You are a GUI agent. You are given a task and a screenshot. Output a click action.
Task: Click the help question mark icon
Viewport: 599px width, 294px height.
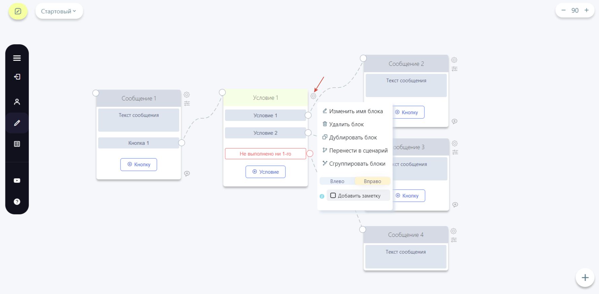[x=17, y=202]
